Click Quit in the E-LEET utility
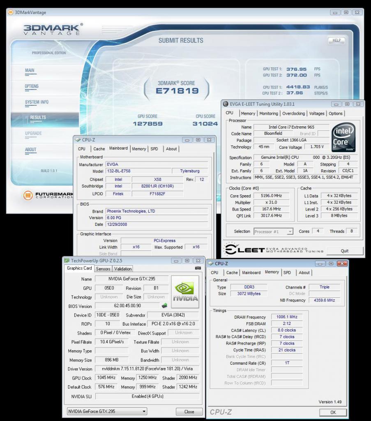 345,251
